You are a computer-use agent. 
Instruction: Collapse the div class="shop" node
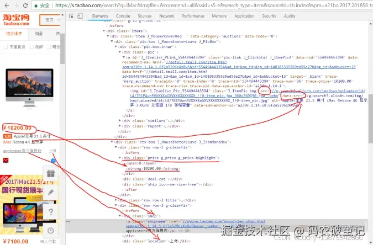(x=120, y=216)
